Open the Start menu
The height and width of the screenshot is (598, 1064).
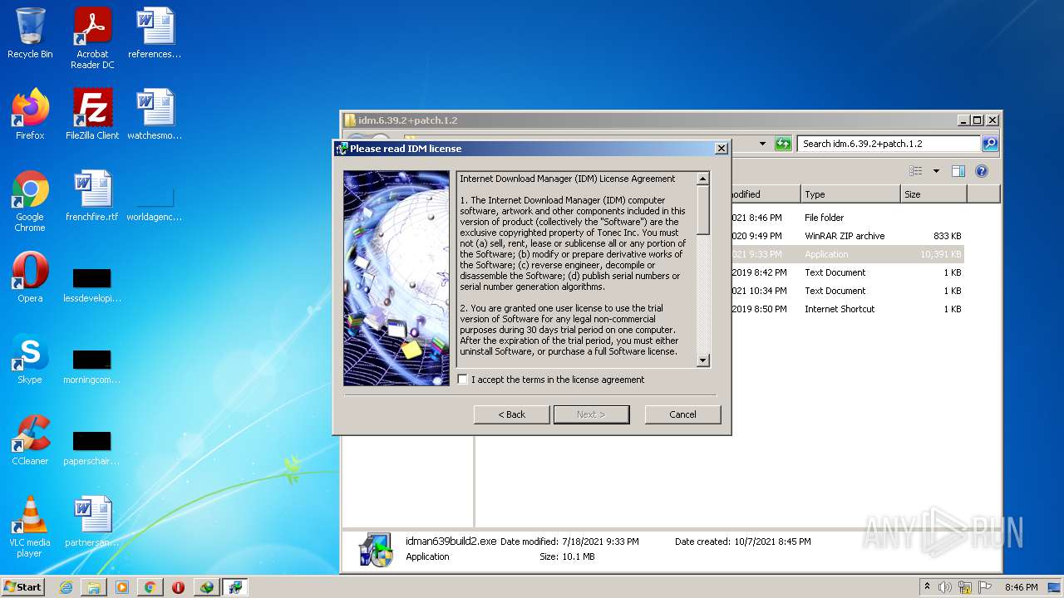coord(22,586)
